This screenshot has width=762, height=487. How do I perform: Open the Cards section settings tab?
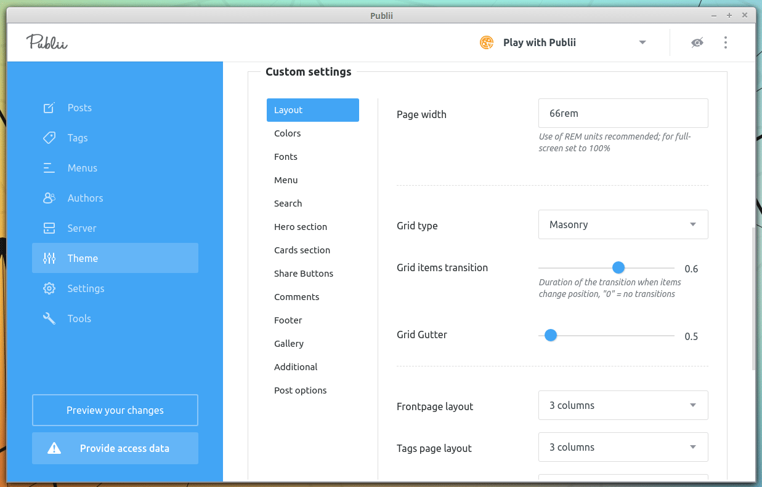(313, 250)
